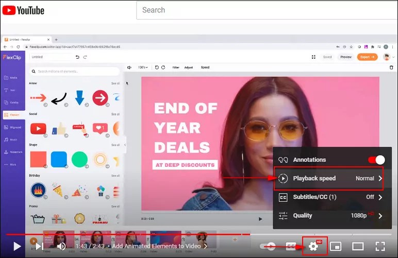Click the FlexClip Preview button
The image size is (398, 258).
click(346, 57)
